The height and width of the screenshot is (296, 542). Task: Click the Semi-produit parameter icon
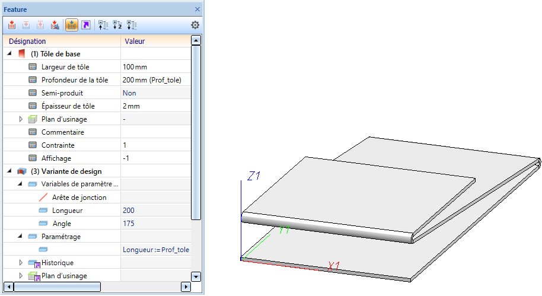point(33,93)
